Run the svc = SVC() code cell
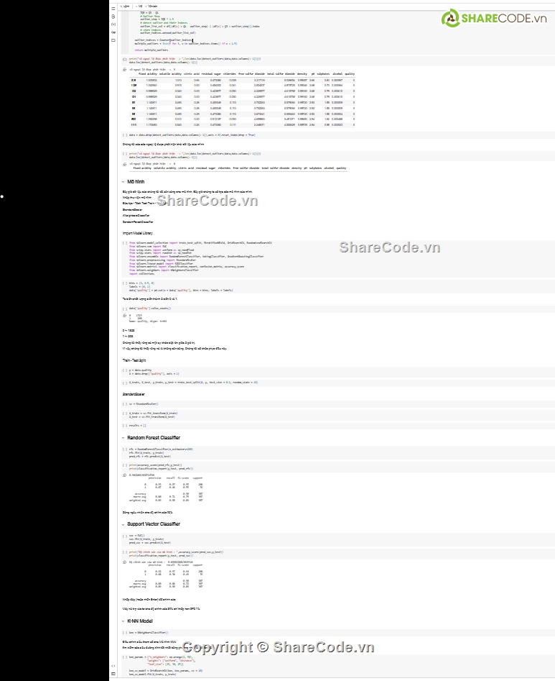Viewport: 555px width, 681px height. coord(124,536)
